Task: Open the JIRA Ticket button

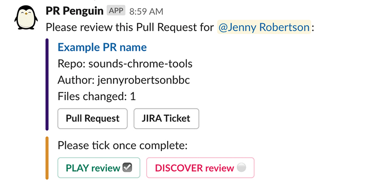Action: (x=166, y=118)
